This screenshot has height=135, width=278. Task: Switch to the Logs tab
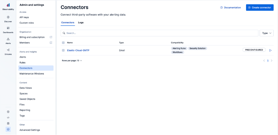[x=81, y=23]
